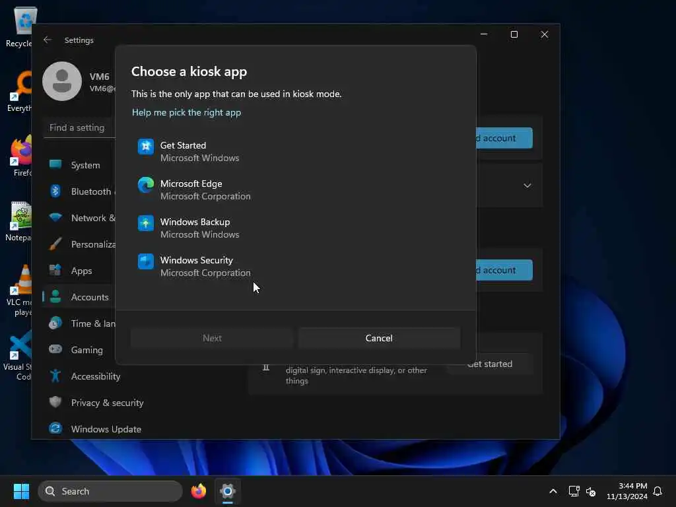Go back with the Settings back arrow
The height and width of the screenshot is (507, 676).
(48, 40)
